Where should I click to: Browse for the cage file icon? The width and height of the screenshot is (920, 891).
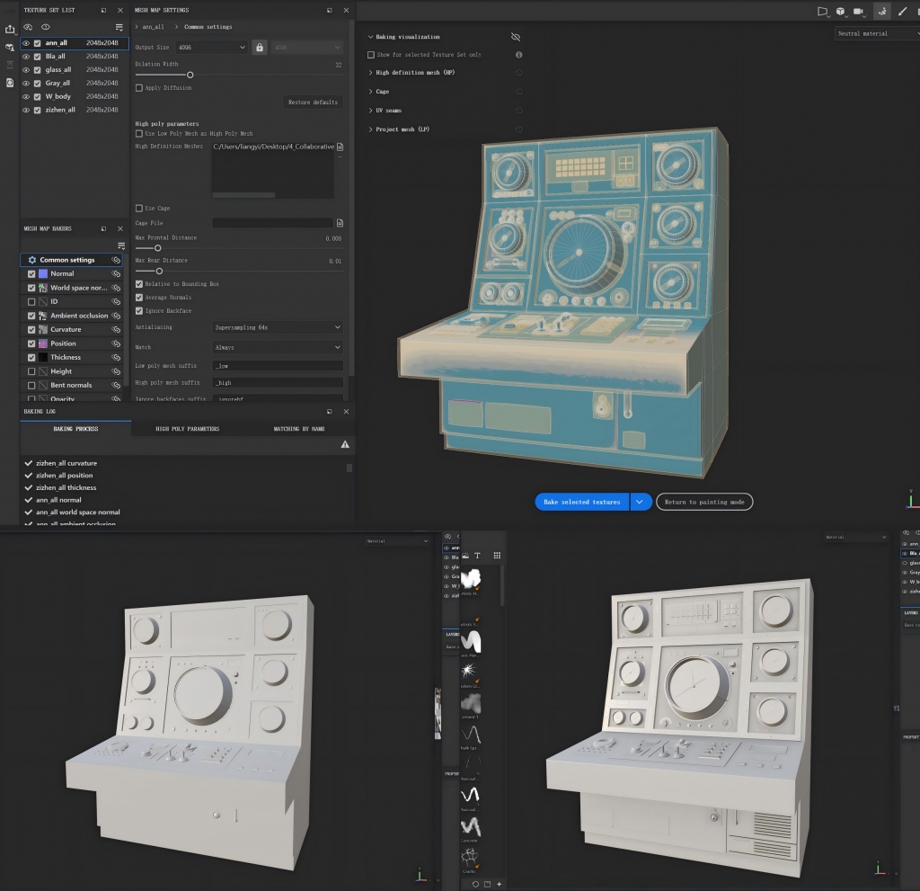pos(340,223)
